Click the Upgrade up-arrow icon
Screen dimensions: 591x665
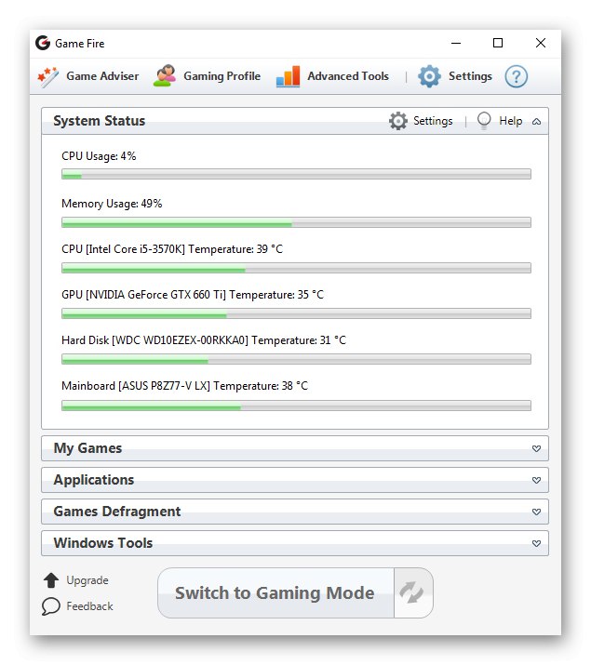pyautogui.click(x=51, y=580)
